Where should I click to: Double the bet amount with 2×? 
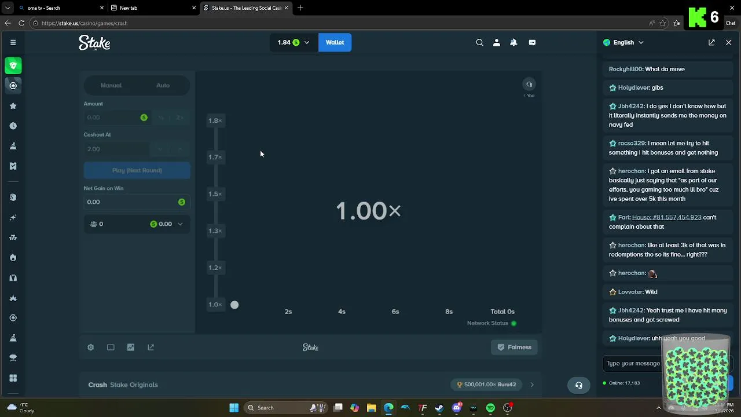(180, 118)
